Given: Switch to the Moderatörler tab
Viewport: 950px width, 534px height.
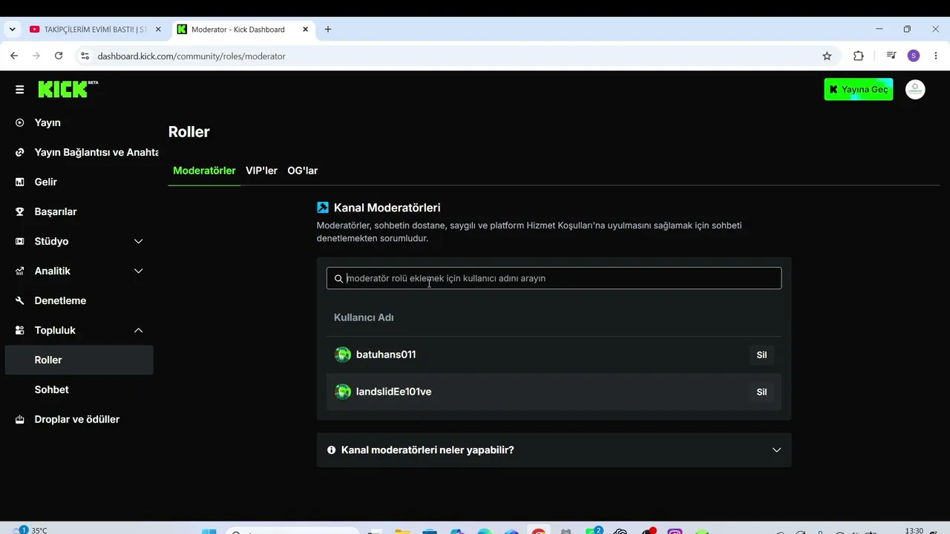Looking at the screenshot, I should [204, 171].
